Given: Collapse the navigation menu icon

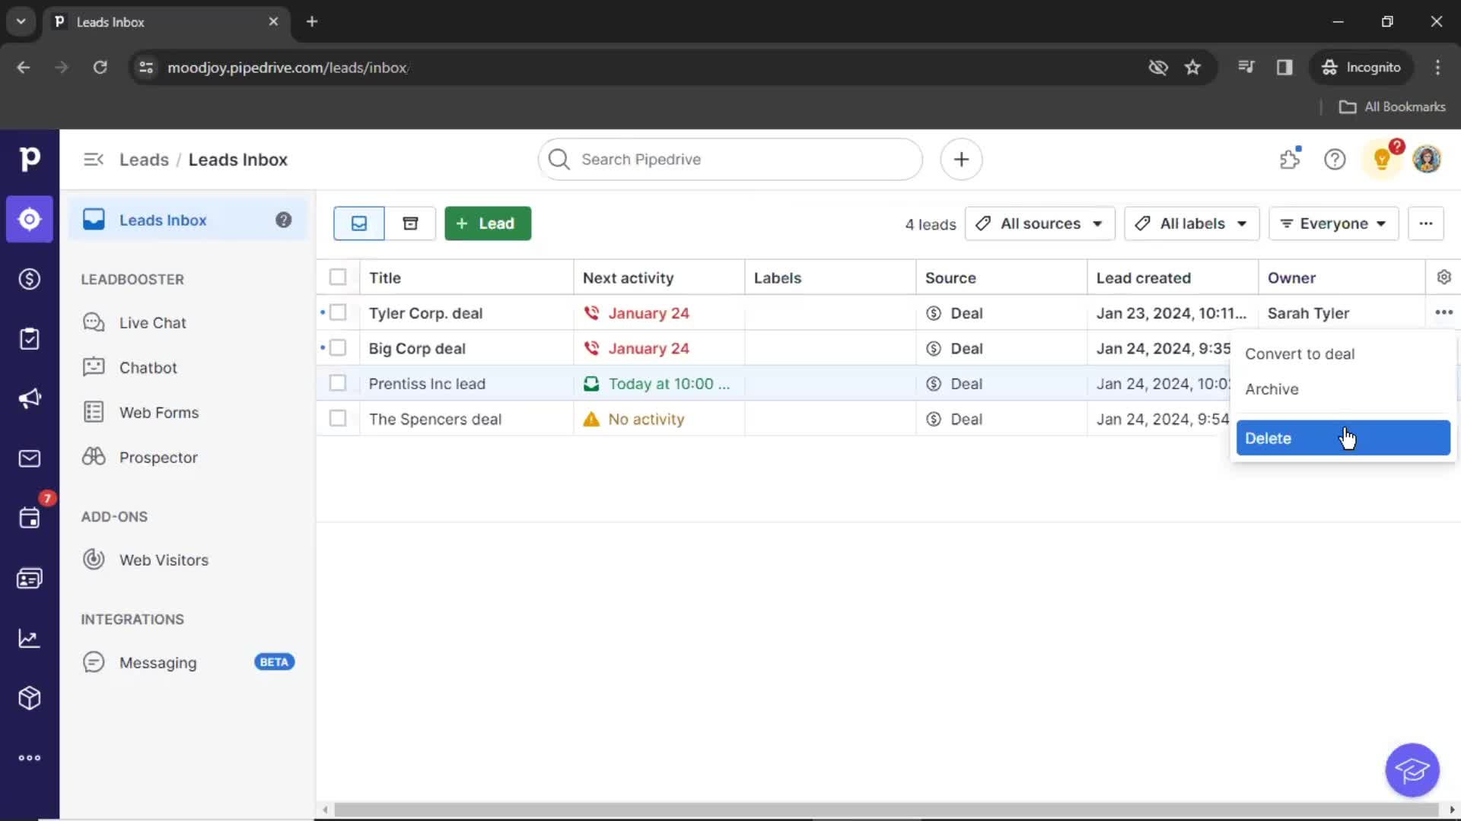Looking at the screenshot, I should point(94,160).
